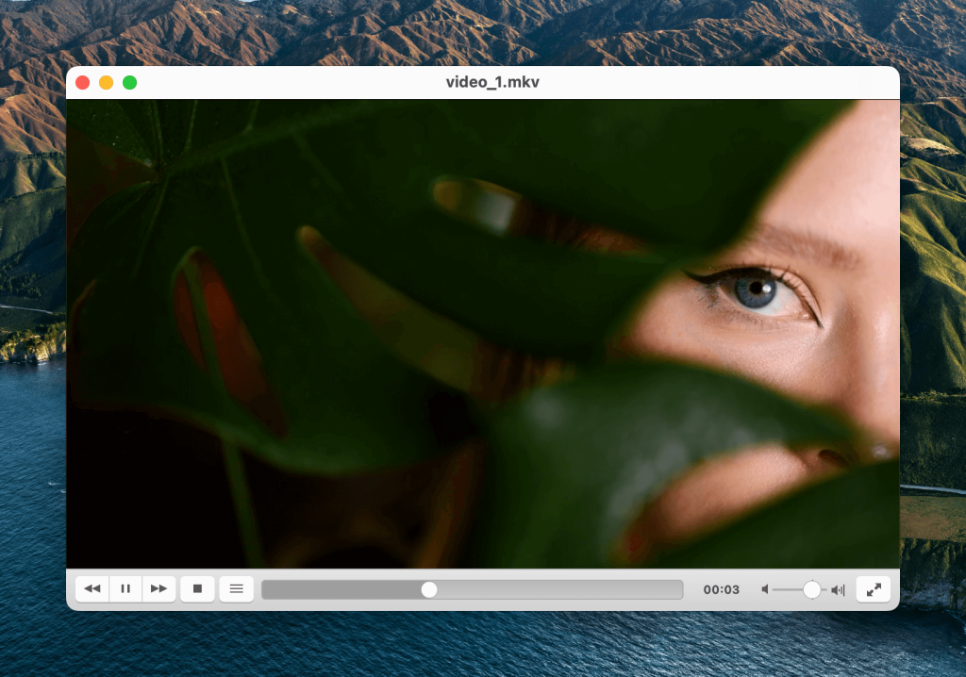Click the volume slider knob
The height and width of the screenshot is (677, 966).
[x=811, y=589]
